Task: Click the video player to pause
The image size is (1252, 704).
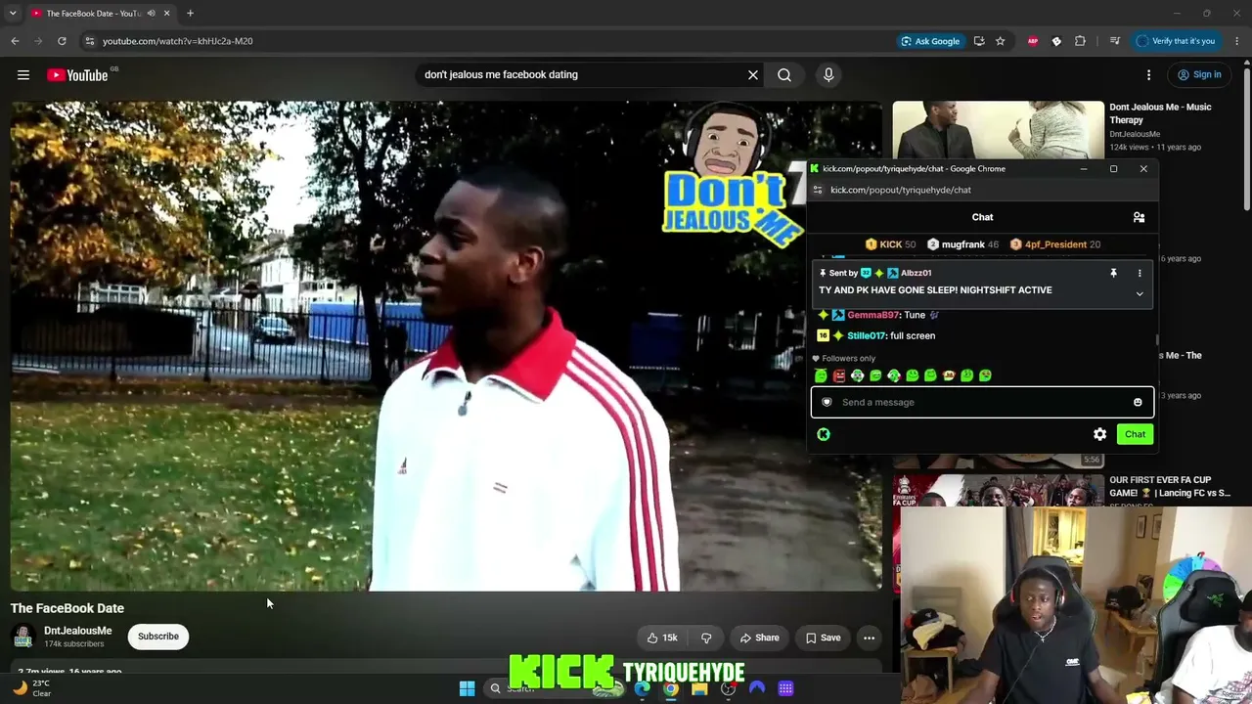Action: (446, 346)
